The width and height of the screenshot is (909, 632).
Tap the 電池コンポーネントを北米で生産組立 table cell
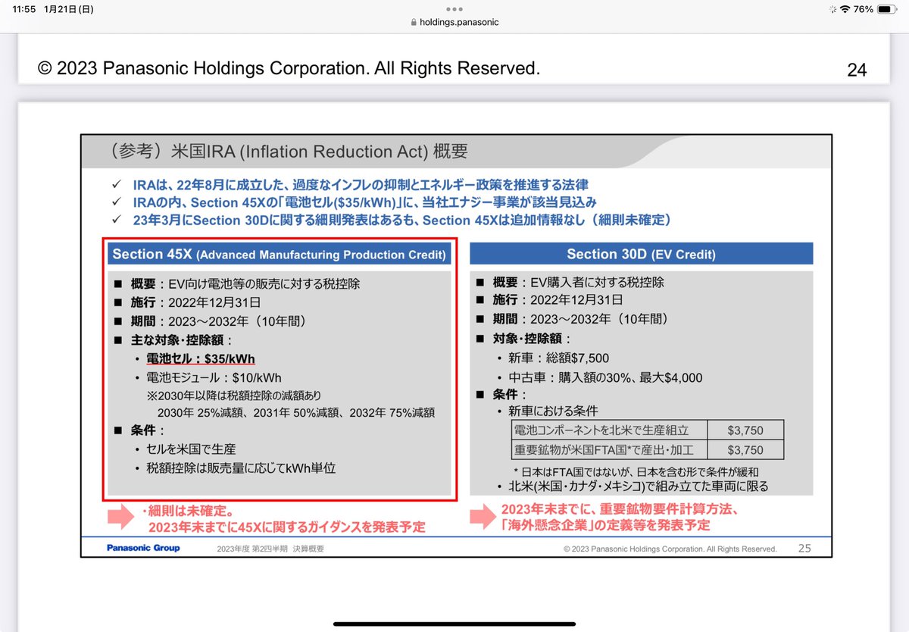coord(609,430)
